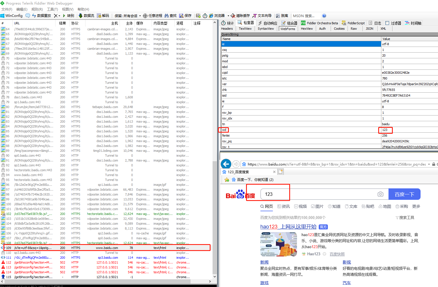Open the 帮助(H) menu

coord(83,9)
